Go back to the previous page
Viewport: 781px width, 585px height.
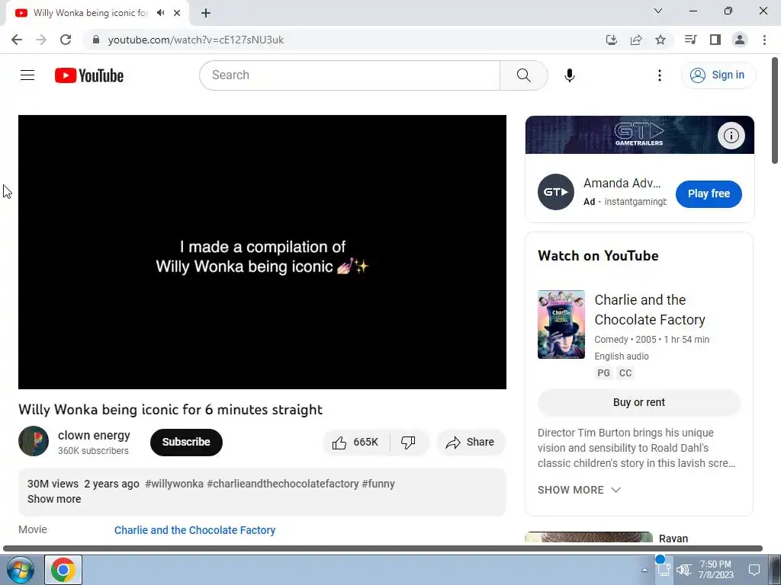(x=17, y=40)
